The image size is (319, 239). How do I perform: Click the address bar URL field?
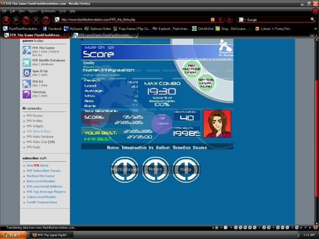tap(130, 20)
